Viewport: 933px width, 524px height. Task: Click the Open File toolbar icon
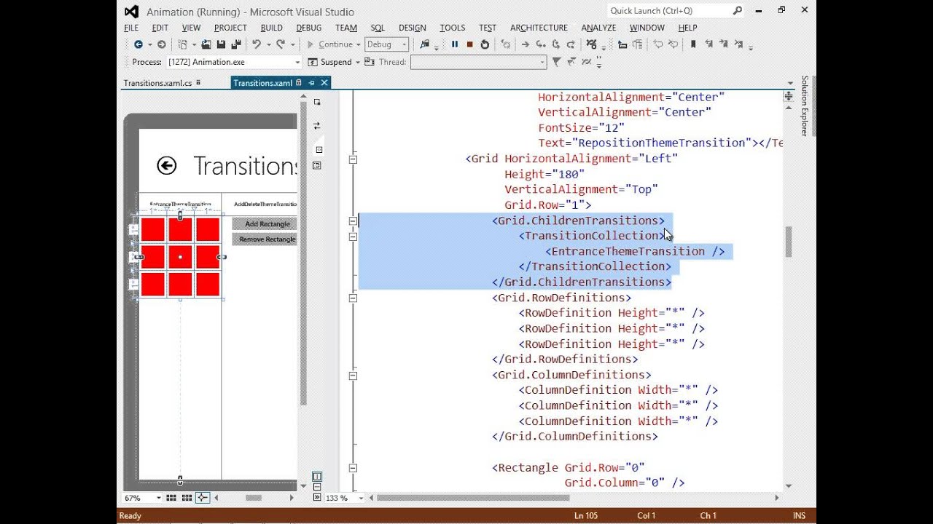pyautogui.click(x=206, y=44)
